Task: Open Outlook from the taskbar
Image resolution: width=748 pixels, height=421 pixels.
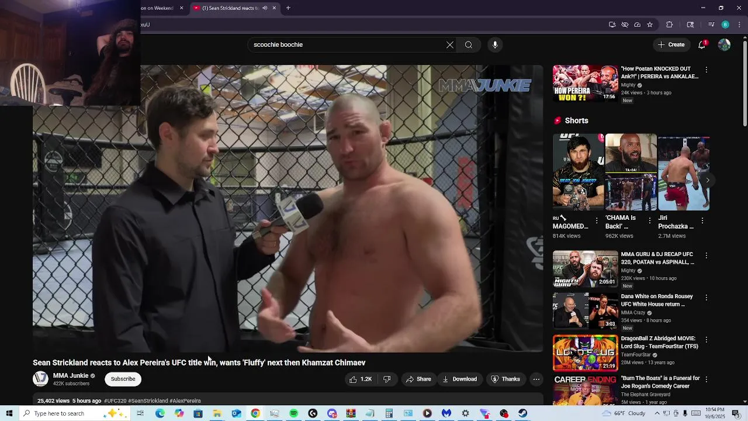Action: [236, 413]
